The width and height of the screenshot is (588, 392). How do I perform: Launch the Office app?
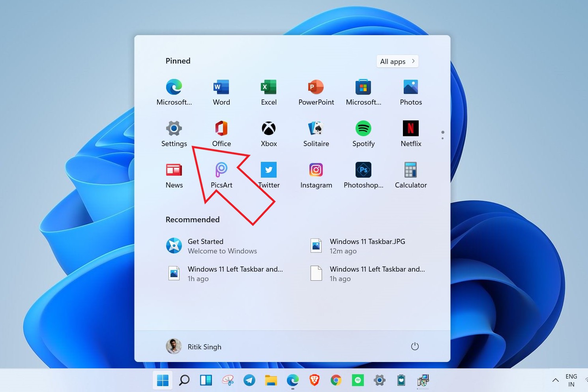click(221, 134)
